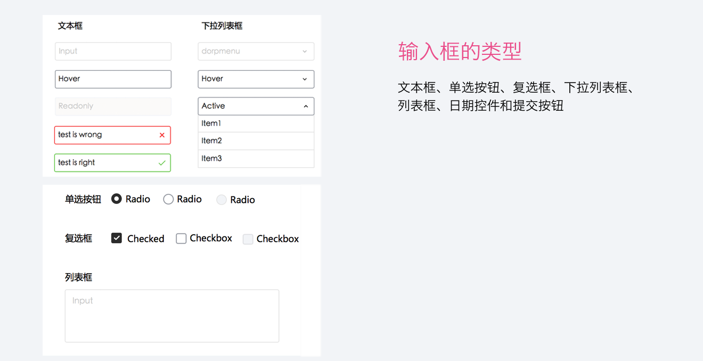Click the description line starting 文本框、单选按钮
The width and height of the screenshot is (703, 361).
[517, 87]
